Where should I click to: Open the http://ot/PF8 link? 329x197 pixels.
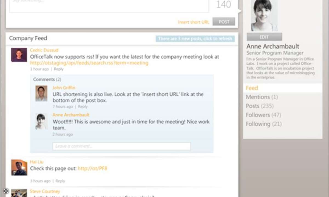pos(92,168)
